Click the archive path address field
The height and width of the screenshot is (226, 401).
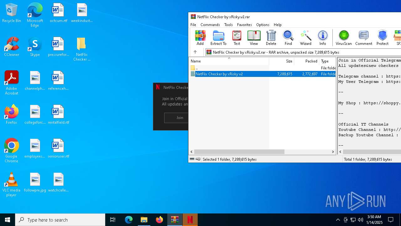(x=303, y=52)
